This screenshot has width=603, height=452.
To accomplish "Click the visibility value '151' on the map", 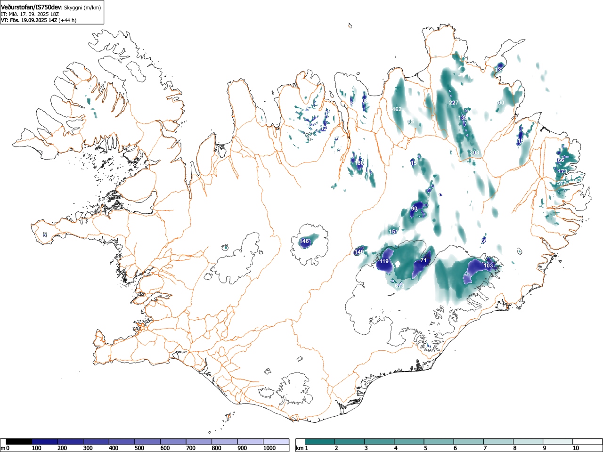I will 394,231.
